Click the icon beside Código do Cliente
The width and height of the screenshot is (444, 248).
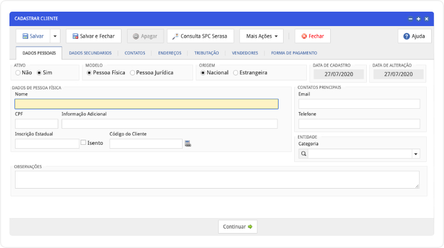click(x=188, y=144)
